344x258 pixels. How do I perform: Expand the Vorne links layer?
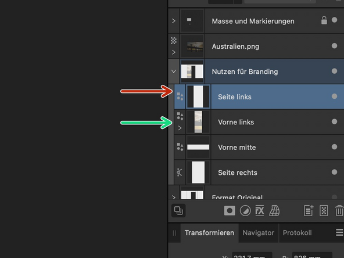click(x=180, y=128)
